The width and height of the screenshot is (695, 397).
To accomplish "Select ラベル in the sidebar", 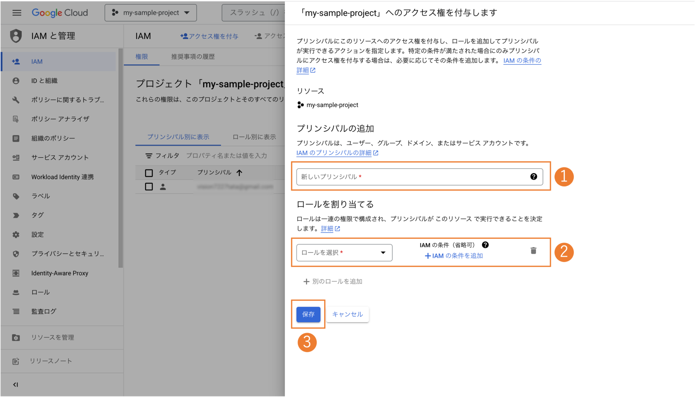I will (x=40, y=196).
